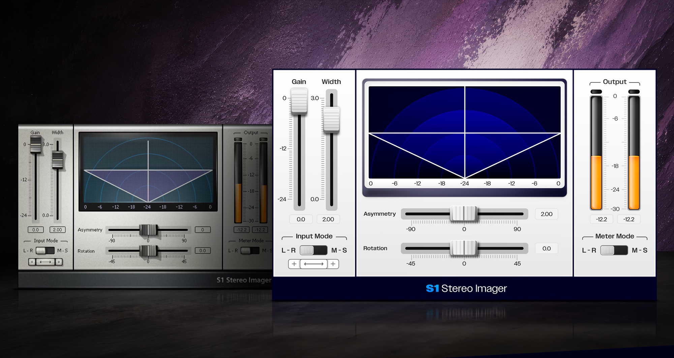The image size is (674, 358).
Task: Click the Width value field 2.00 in new S1
Action: click(x=328, y=219)
